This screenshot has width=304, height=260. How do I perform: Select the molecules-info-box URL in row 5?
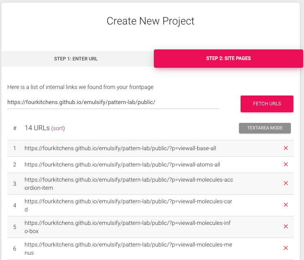(127, 227)
